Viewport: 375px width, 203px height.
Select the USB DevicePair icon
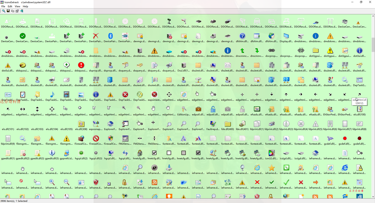coord(125,36)
